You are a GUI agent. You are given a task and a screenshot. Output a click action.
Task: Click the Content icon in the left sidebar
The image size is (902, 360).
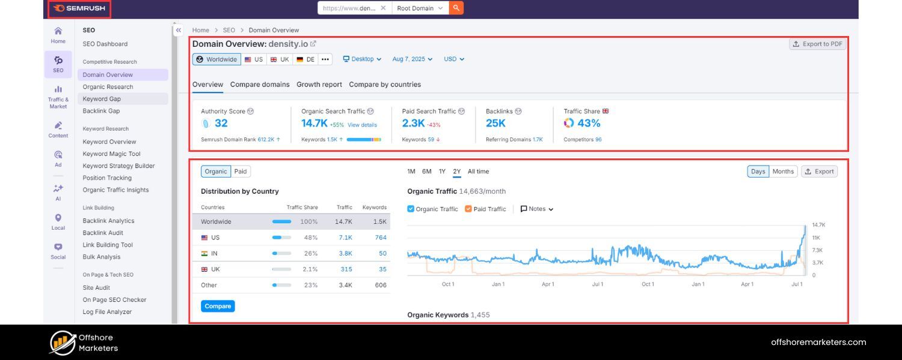pyautogui.click(x=58, y=126)
